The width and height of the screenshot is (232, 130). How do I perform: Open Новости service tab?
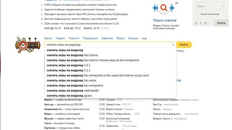(x=74, y=38)
